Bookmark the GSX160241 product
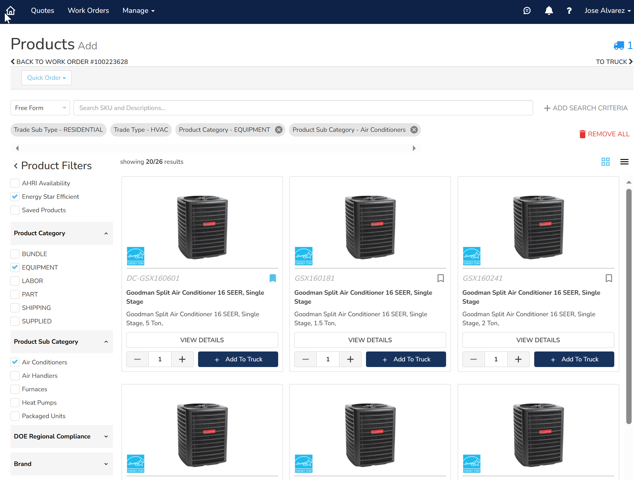The height and width of the screenshot is (480, 634). [609, 278]
